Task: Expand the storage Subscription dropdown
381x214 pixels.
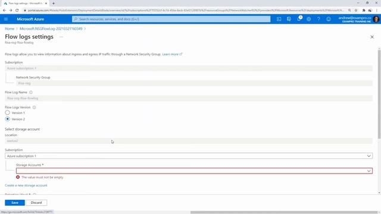Action: pyautogui.click(x=189, y=156)
